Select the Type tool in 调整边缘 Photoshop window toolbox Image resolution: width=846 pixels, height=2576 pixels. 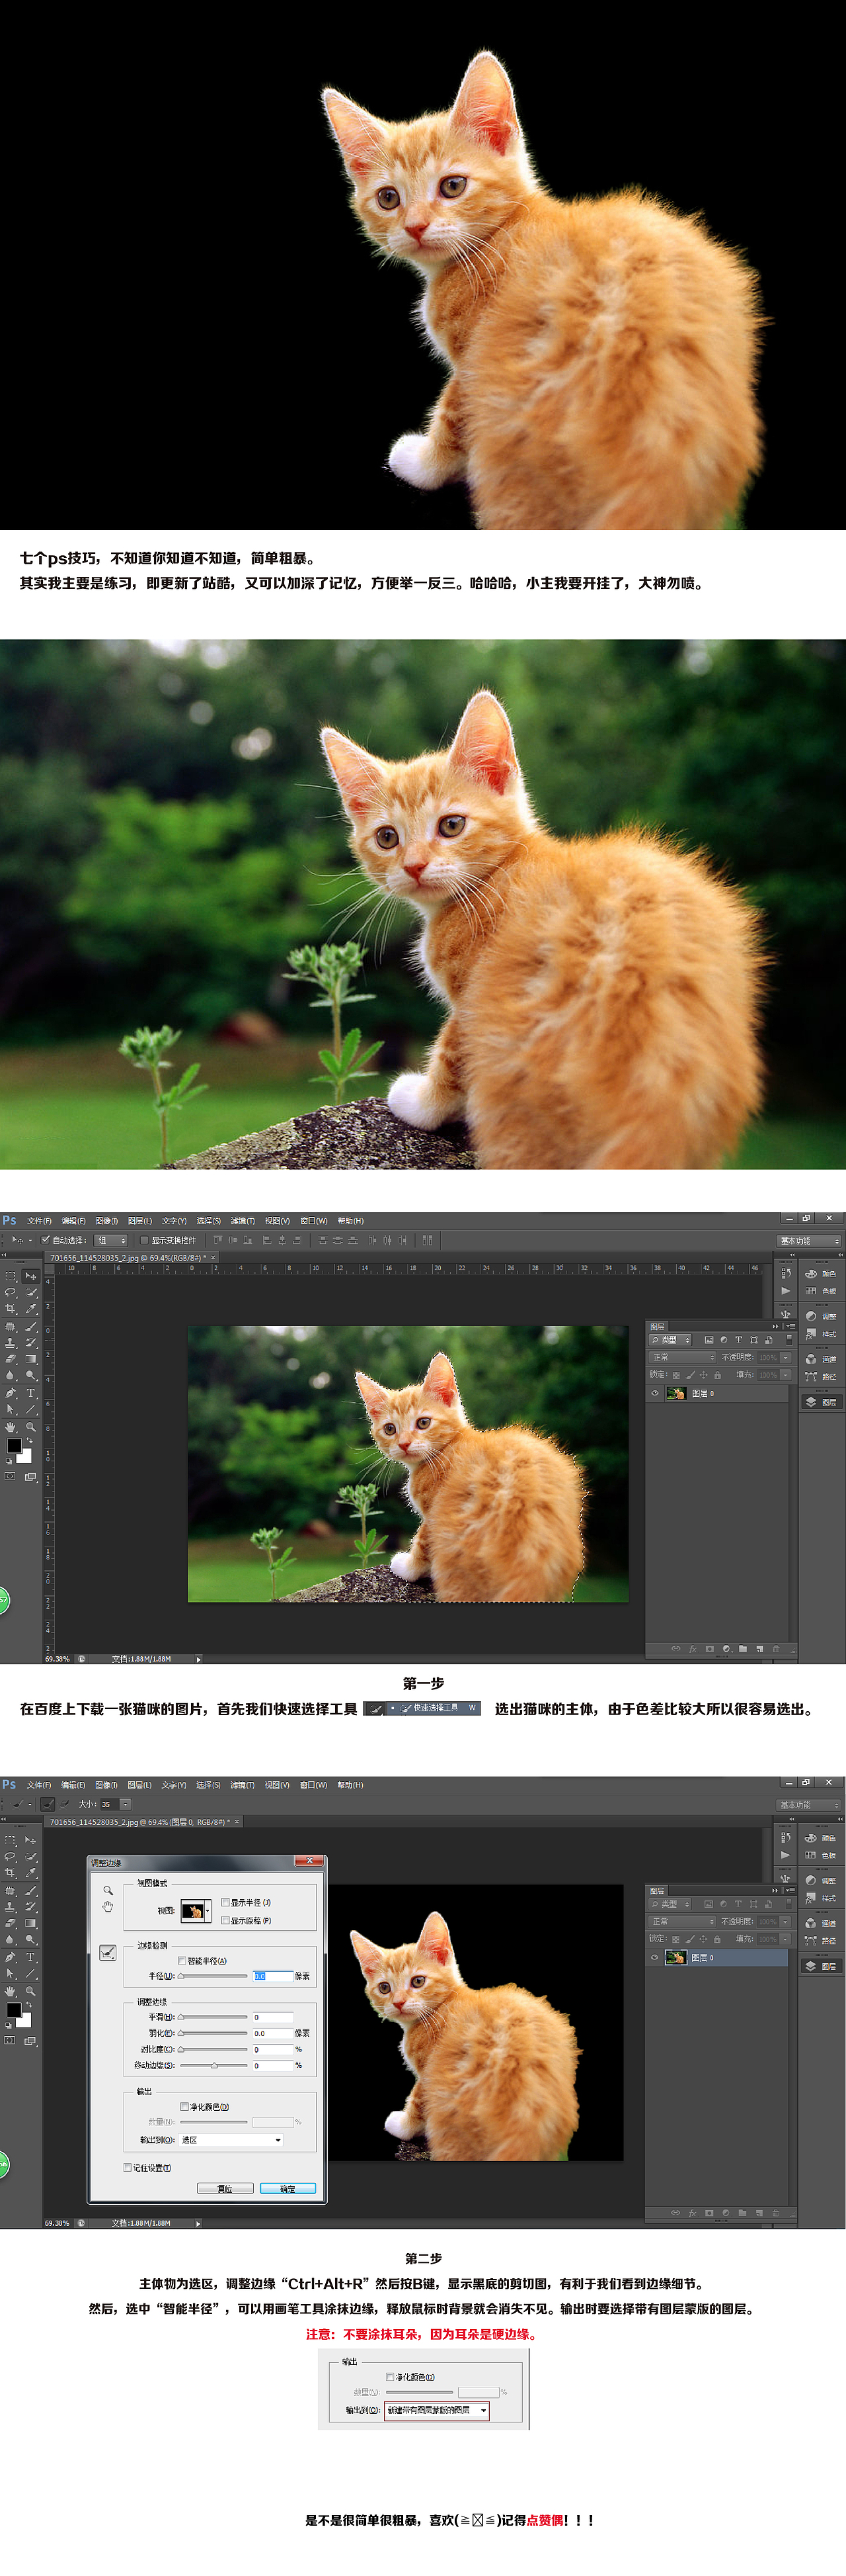(x=31, y=1957)
